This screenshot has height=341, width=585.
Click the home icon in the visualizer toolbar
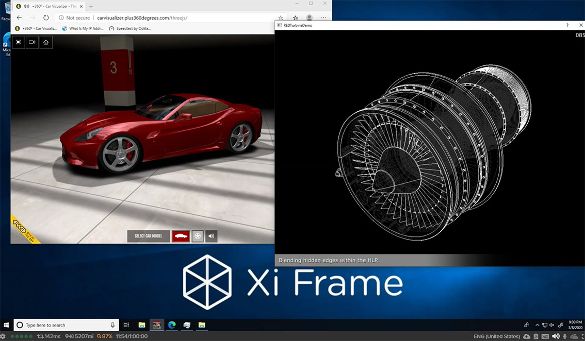pos(45,42)
